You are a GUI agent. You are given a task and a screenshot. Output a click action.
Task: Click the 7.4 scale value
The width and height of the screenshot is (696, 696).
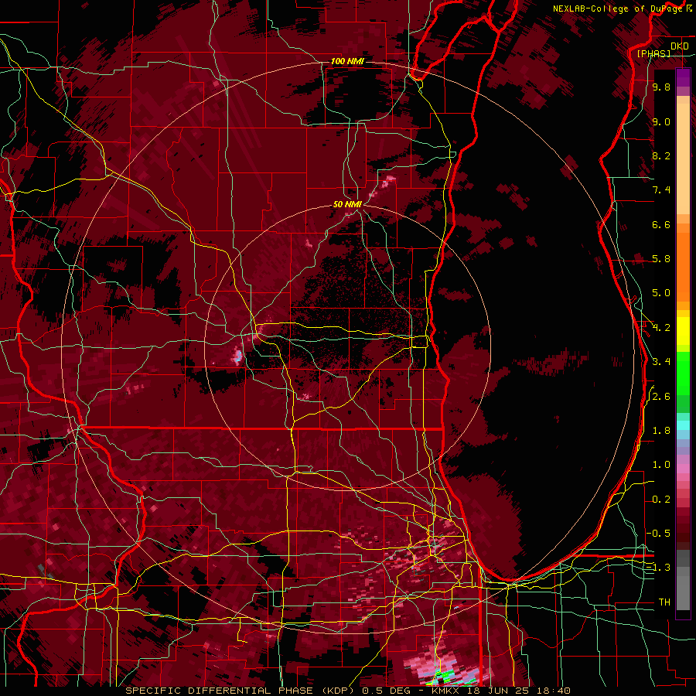pos(661,190)
